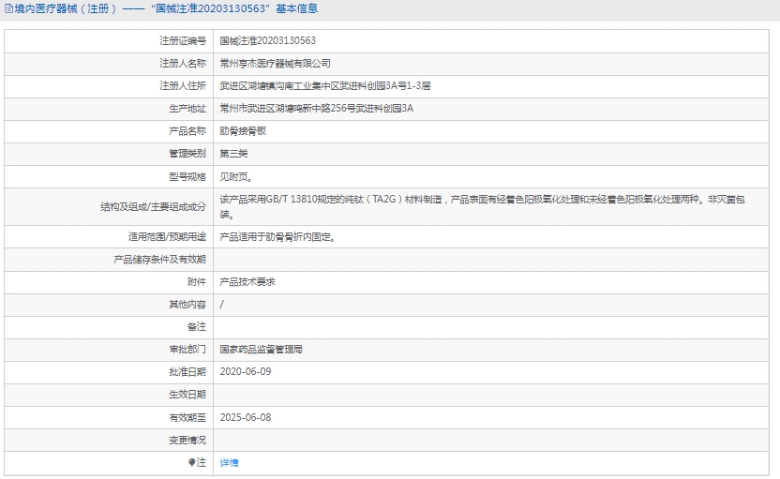Image resolution: width=780 pixels, height=479 pixels.
Task: Click the production address 常州市武进区湖塘鸣新中路256号
Action: tap(287, 109)
